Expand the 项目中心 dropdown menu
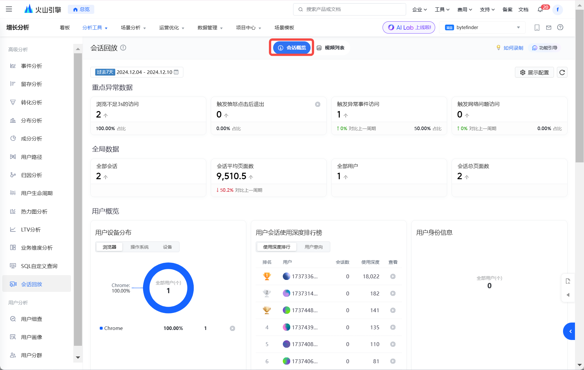 tap(249, 28)
